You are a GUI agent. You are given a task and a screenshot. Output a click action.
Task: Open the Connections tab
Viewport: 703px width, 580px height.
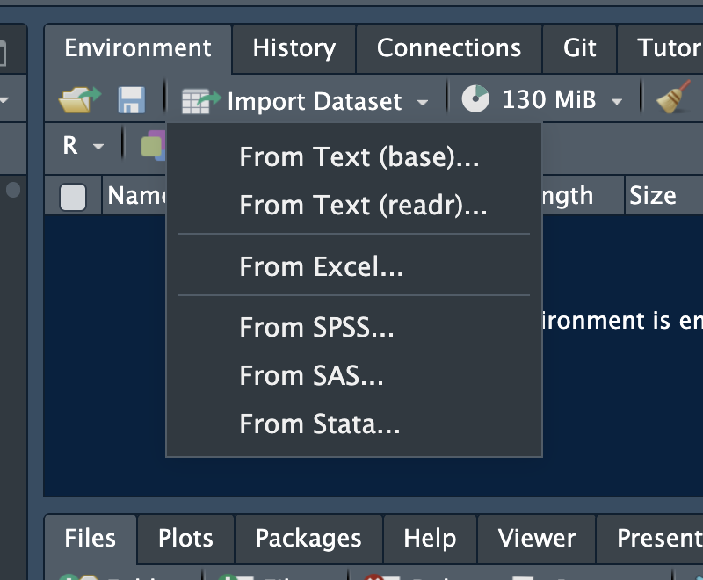pos(448,47)
